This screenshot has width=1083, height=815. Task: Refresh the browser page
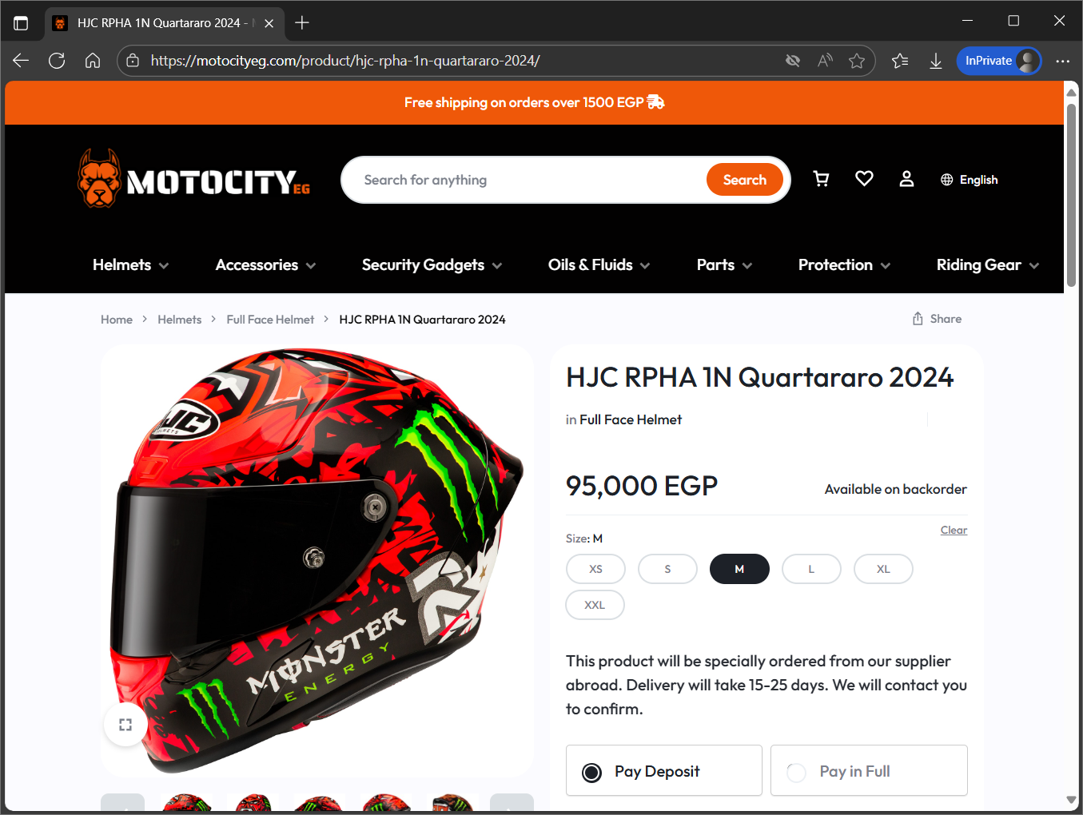pos(57,61)
